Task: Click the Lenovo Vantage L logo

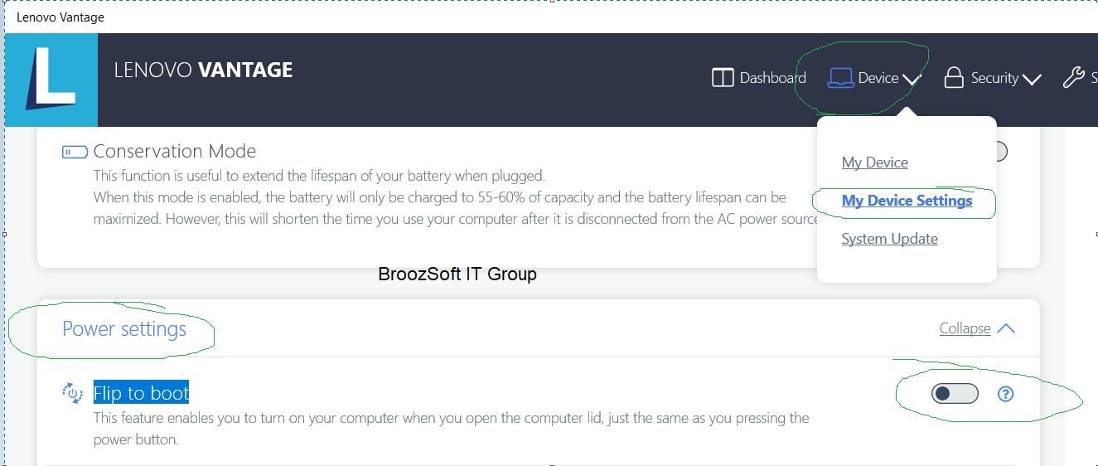Action: (x=51, y=80)
